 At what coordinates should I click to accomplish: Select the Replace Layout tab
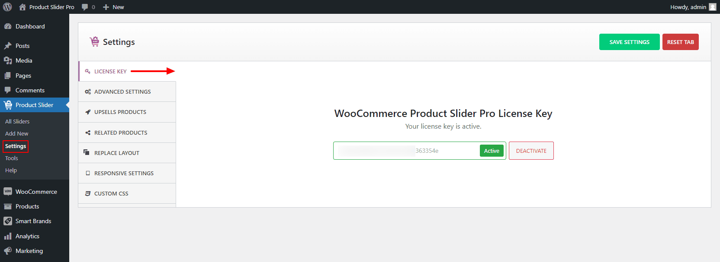[117, 153]
